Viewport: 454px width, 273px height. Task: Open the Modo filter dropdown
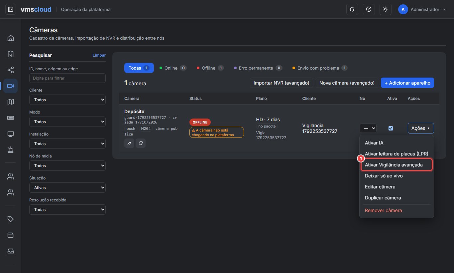click(x=67, y=122)
